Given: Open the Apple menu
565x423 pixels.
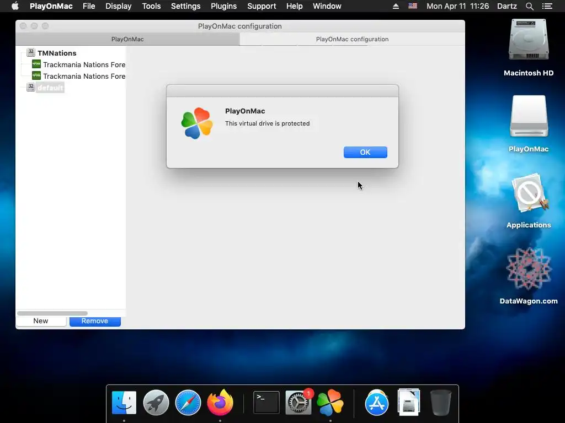Looking at the screenshot, I should pyautogui.click(x=15, y=6).
